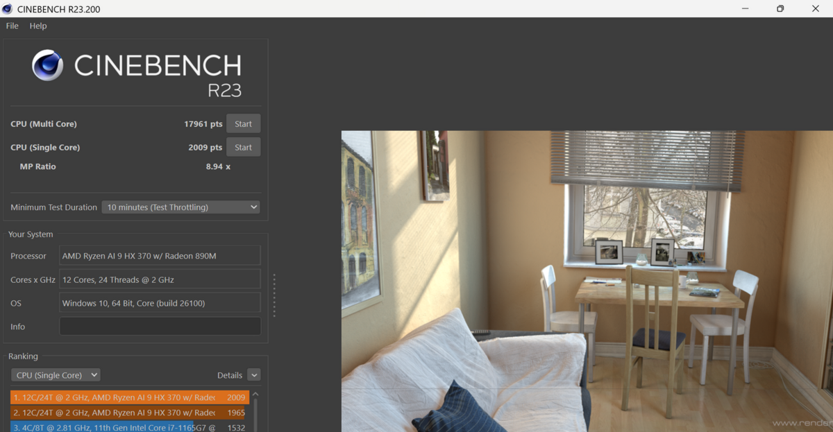Click the 2009 pts single core score

point(205,147)
